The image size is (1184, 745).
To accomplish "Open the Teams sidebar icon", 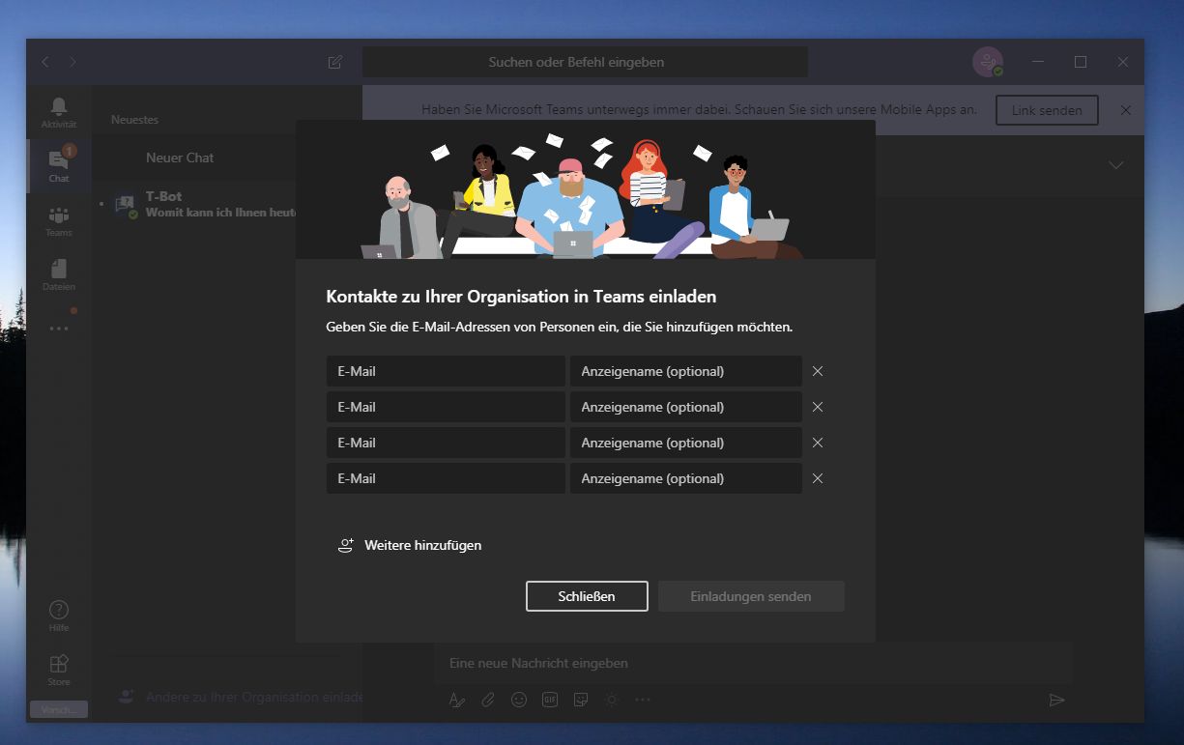I will click(x=59, y=220).
